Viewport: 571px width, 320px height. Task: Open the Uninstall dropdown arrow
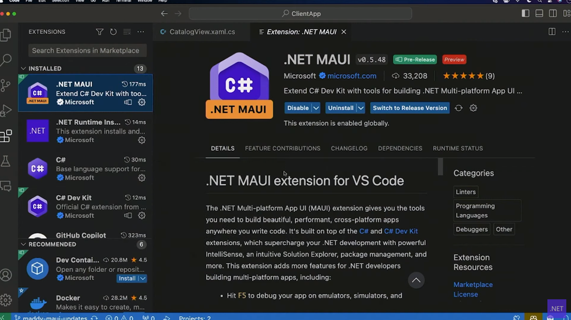click(x=361, y=108)
